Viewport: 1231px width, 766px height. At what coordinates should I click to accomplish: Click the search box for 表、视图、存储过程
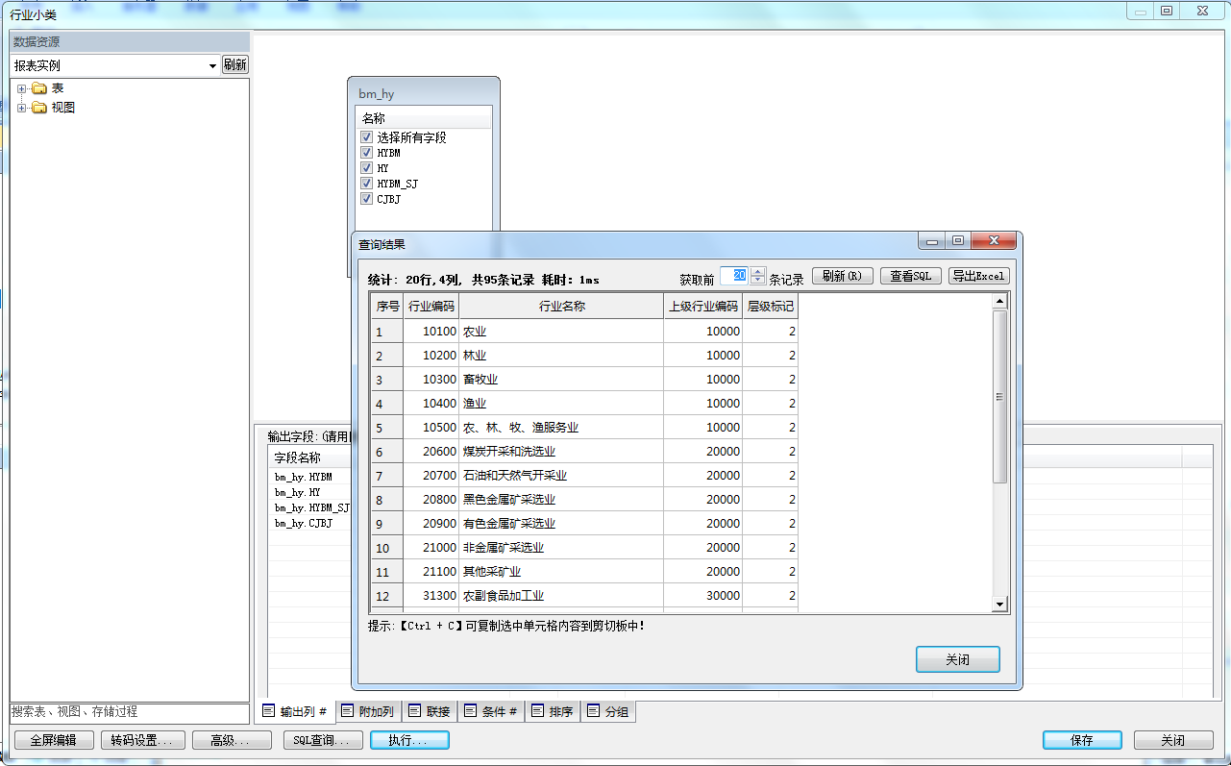tap(130, 712)
